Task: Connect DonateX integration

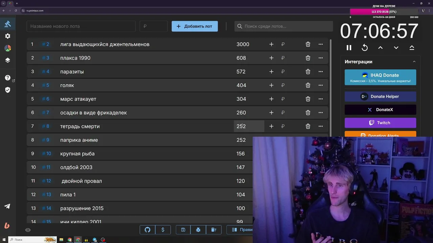Action: (x=380, y=110)
